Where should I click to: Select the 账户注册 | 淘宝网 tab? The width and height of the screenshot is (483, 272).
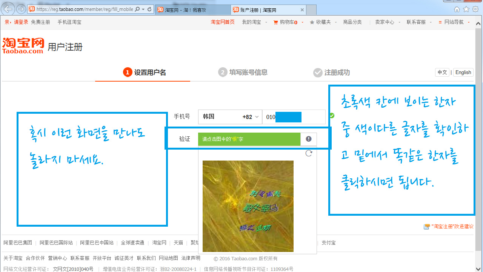[x=268, y=10]
